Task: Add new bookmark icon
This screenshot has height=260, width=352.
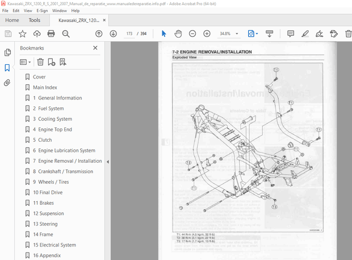Action: (52, 62)
